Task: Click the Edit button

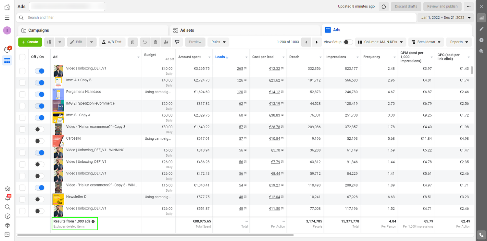Action: point(77,42)
